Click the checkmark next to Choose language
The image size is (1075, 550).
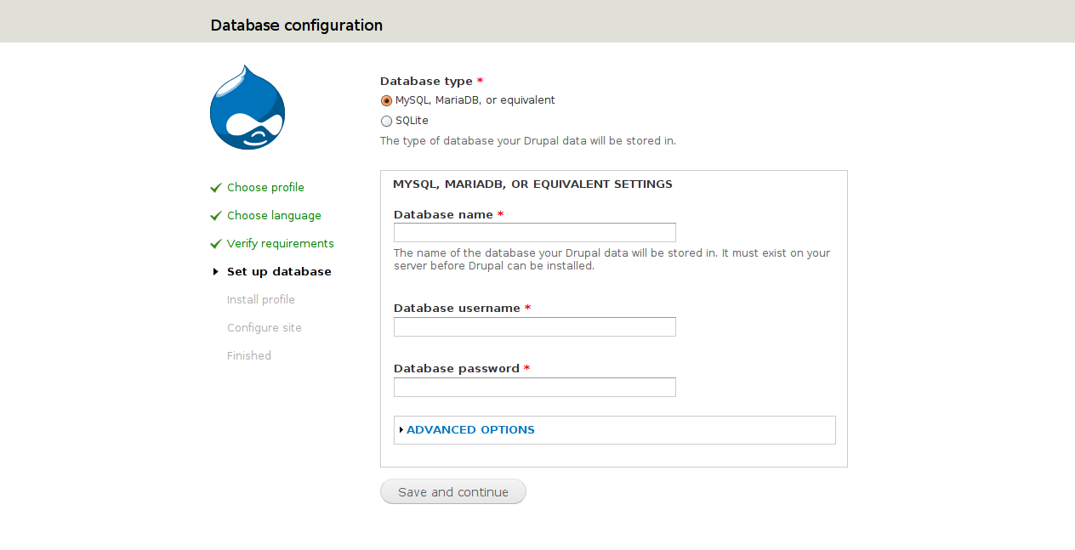point(216,216)
